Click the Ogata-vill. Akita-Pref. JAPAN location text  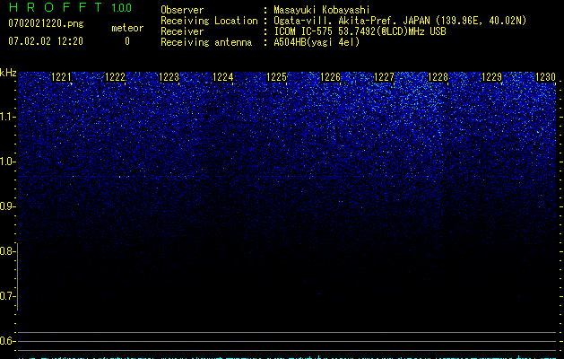click(x=400, y=21)
